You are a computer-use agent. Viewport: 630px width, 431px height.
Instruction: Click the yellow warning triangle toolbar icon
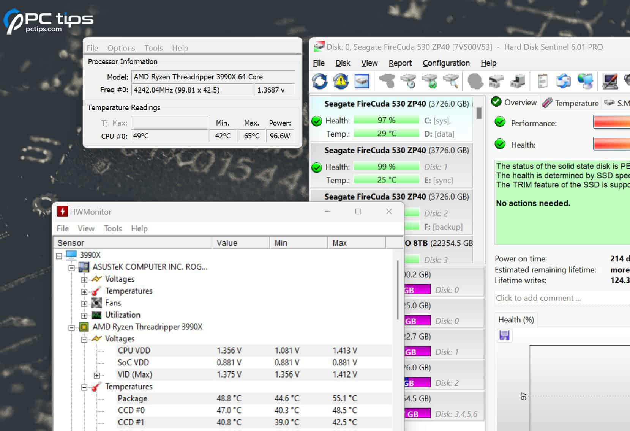(341, 81)
